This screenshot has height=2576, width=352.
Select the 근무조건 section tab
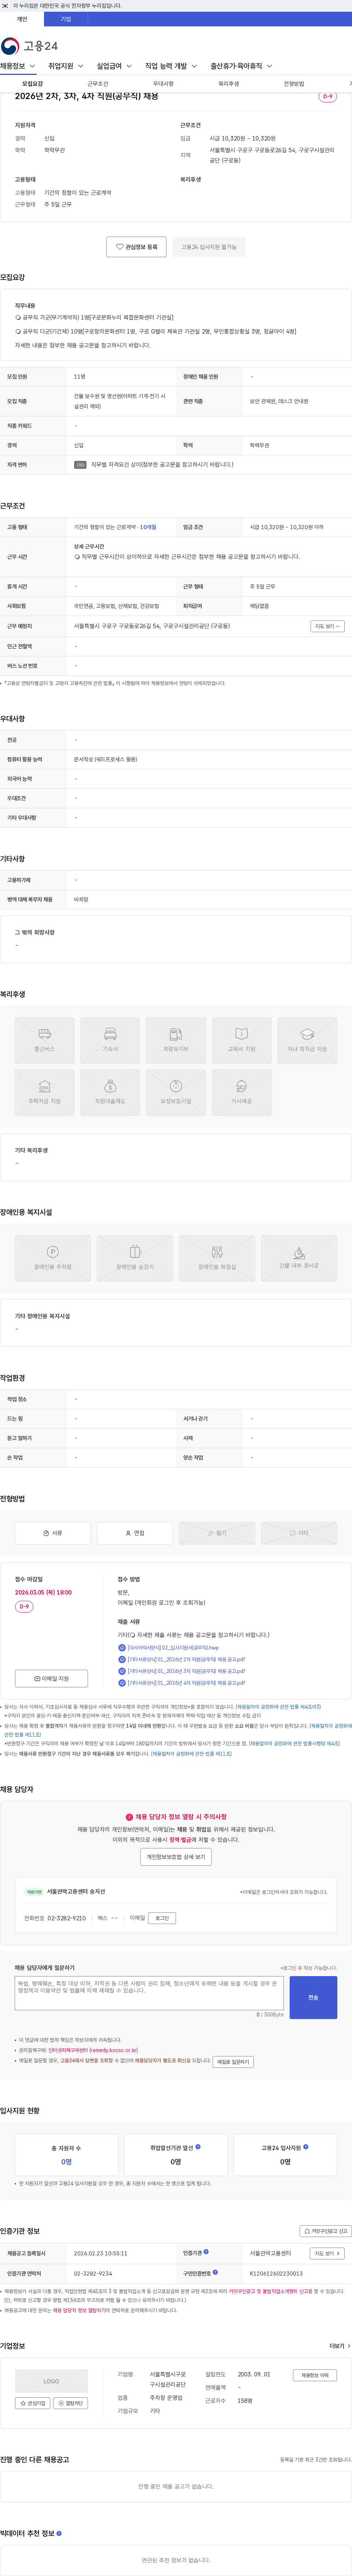[x=97, y=84]
